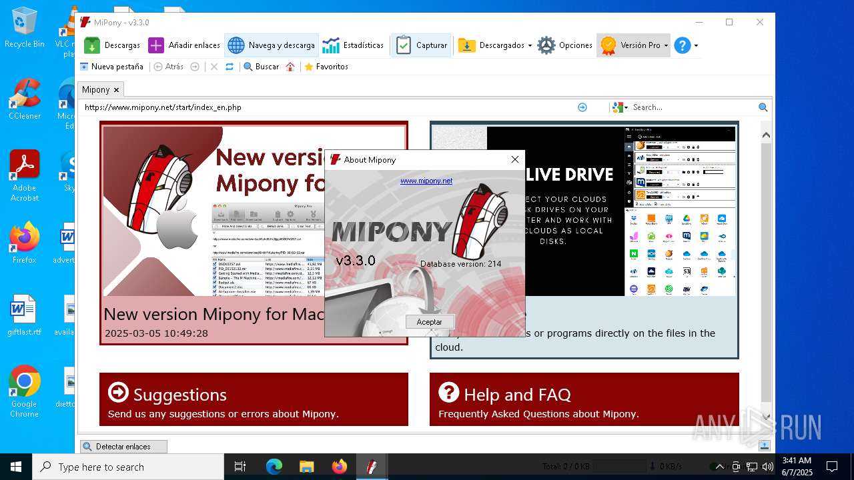Click the go-to-address arrow icon
This screenshot has height=480, width=854.
click(x=582, y=107)
